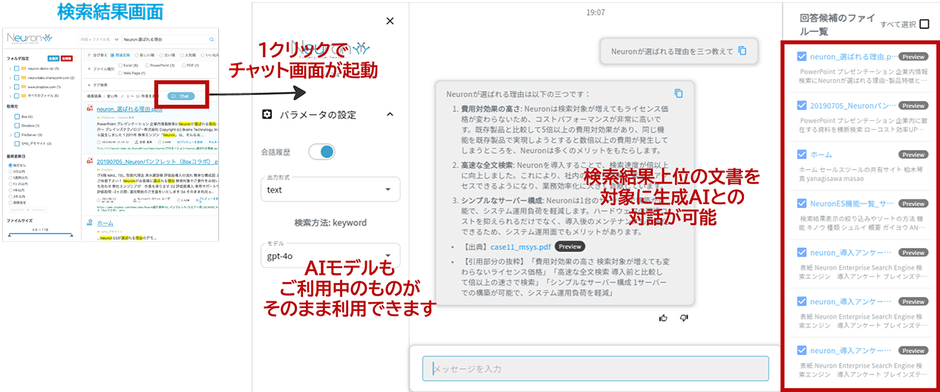Open the ホーム search result link
The height and width of the screenshot is (392, 940).
tap(105, 223)
